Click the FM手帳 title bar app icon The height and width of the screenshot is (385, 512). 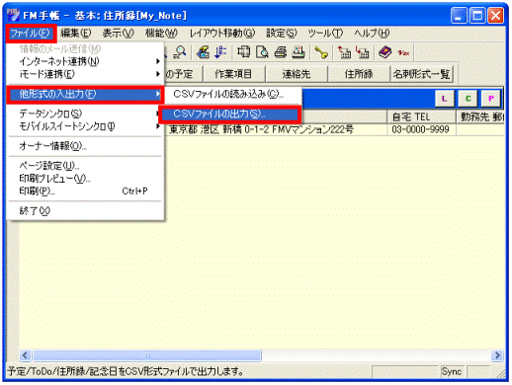(x=13, y=15)
